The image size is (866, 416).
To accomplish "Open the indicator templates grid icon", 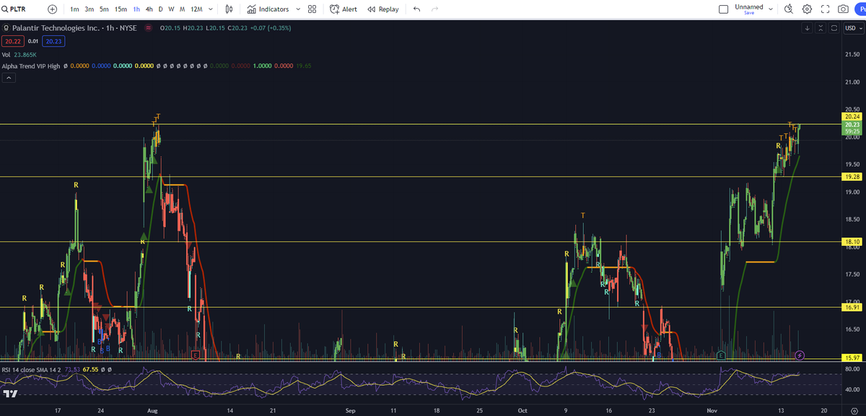I will coord(312,9).
